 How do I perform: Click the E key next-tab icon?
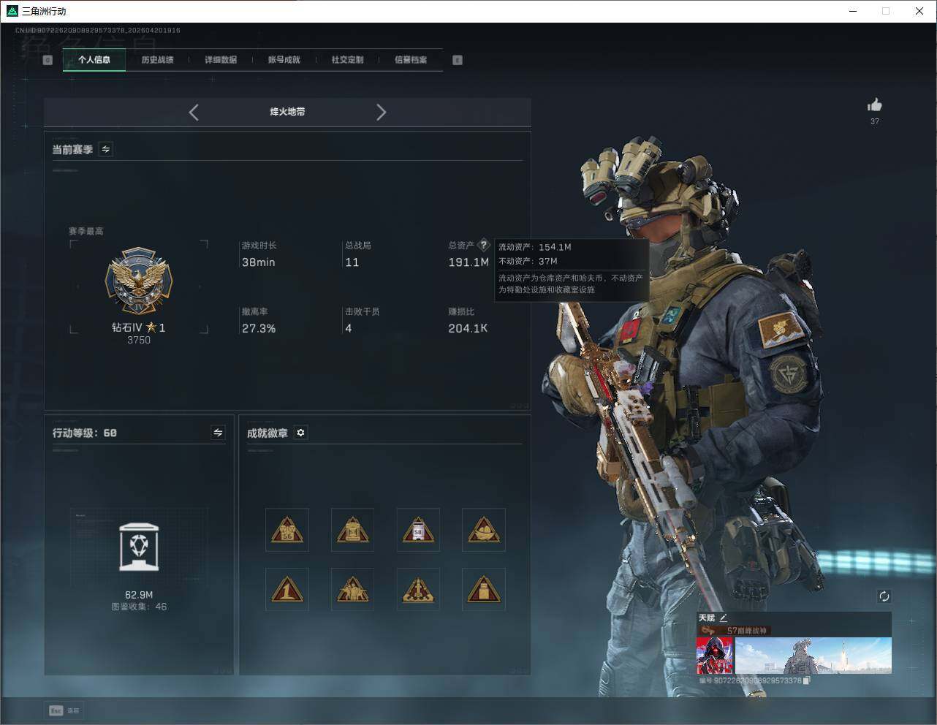click(x=458, y=60)
